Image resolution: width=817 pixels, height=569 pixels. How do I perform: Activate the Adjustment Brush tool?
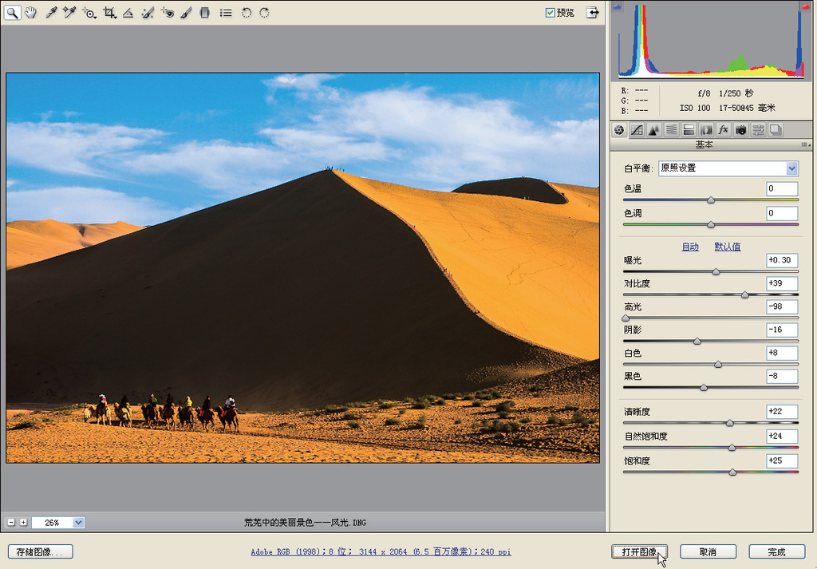point(186,13)
